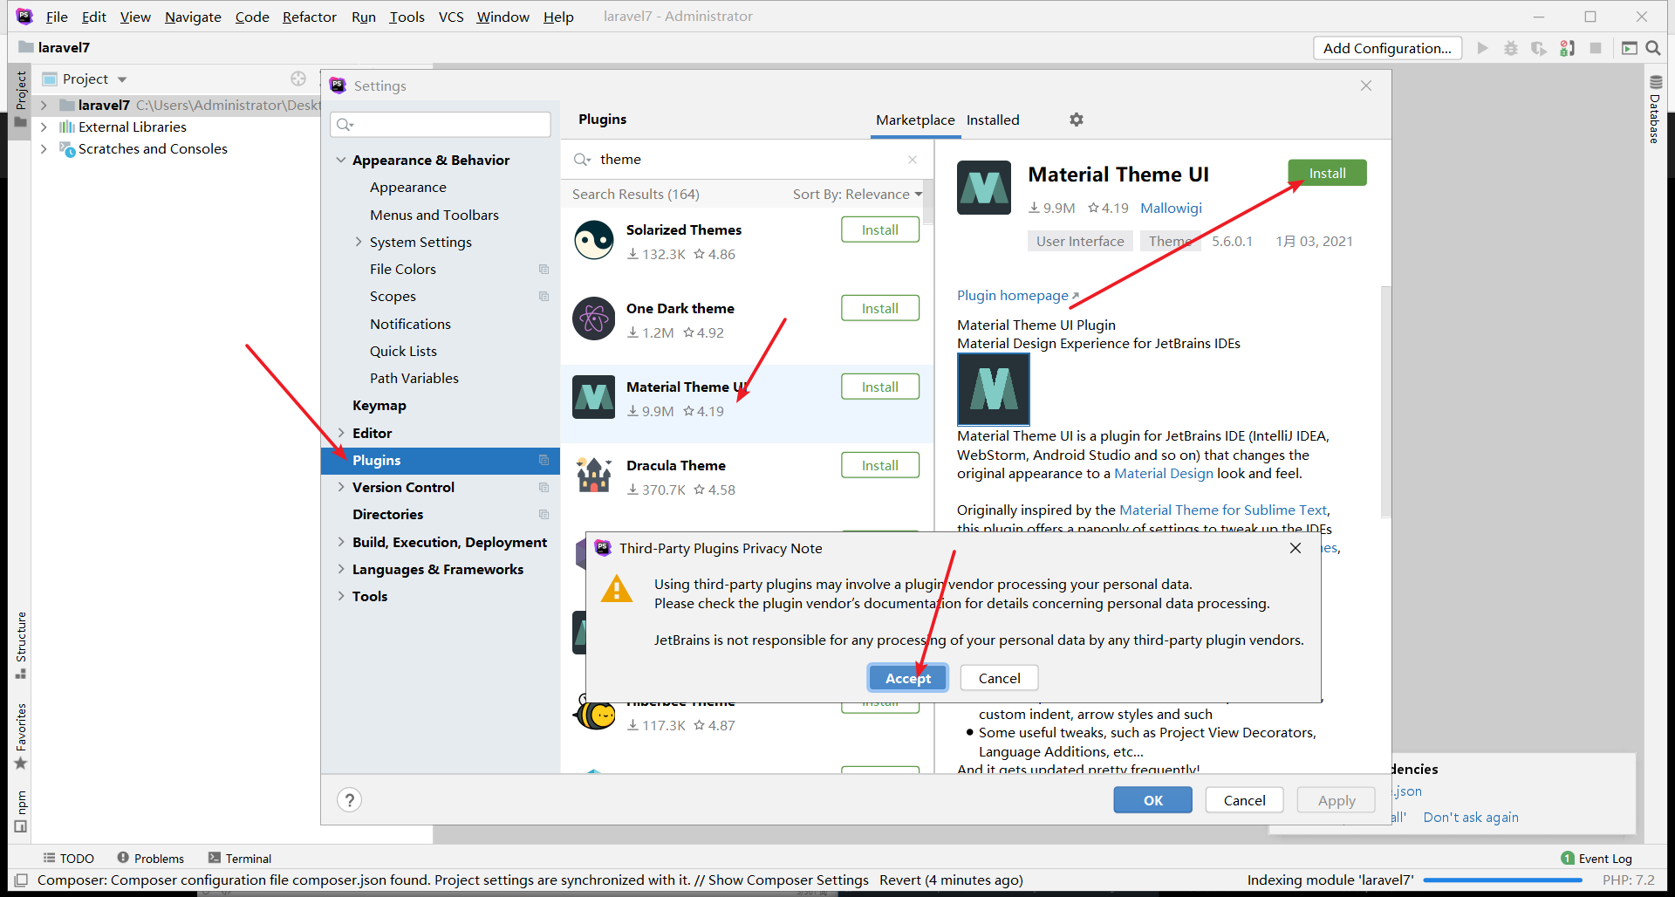Expand Version Control settings group

(341, 487)
